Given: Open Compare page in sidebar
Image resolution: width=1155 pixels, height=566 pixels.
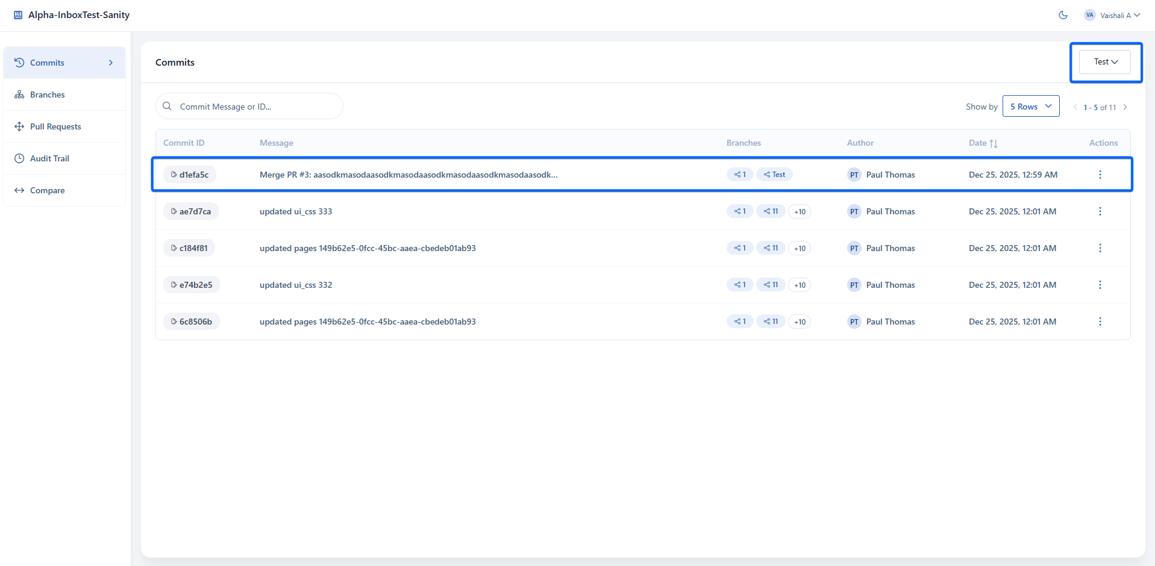Looking at the screenshot, I should pos(64,190).
